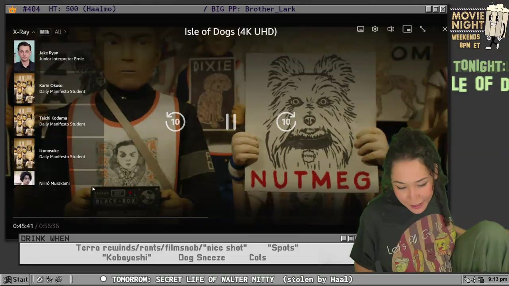Click the volume speaker icon

point(390,29)
